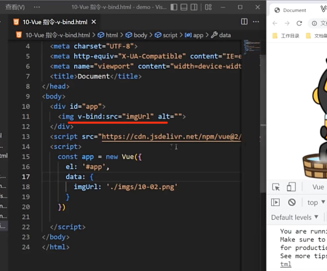Toggle the bottom panel layout icon

(184, 7)
